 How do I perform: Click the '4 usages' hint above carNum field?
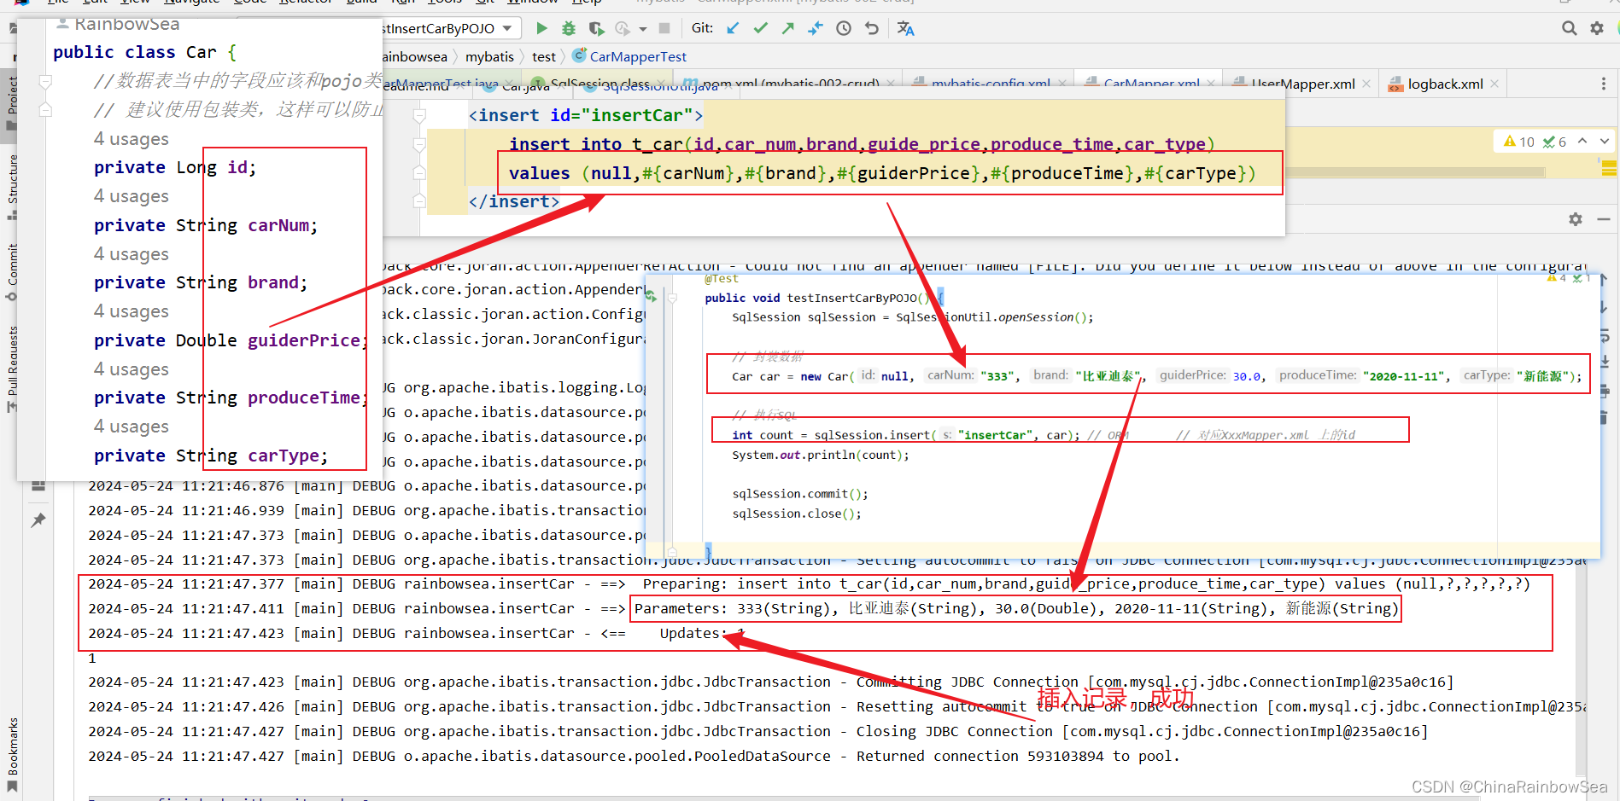point(132,196)
